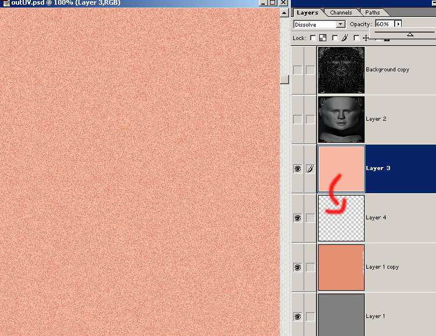Hide Layer 1 copy using its eye icon
Screen dimensions: 436x336
point(297,268)
